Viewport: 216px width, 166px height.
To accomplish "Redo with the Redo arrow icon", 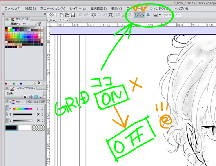I will [x=86, y=15].
